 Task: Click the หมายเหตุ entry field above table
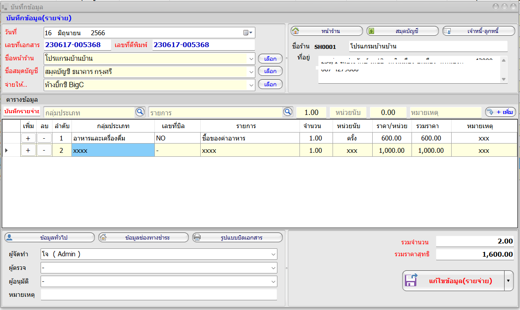(x=445, y=113)
